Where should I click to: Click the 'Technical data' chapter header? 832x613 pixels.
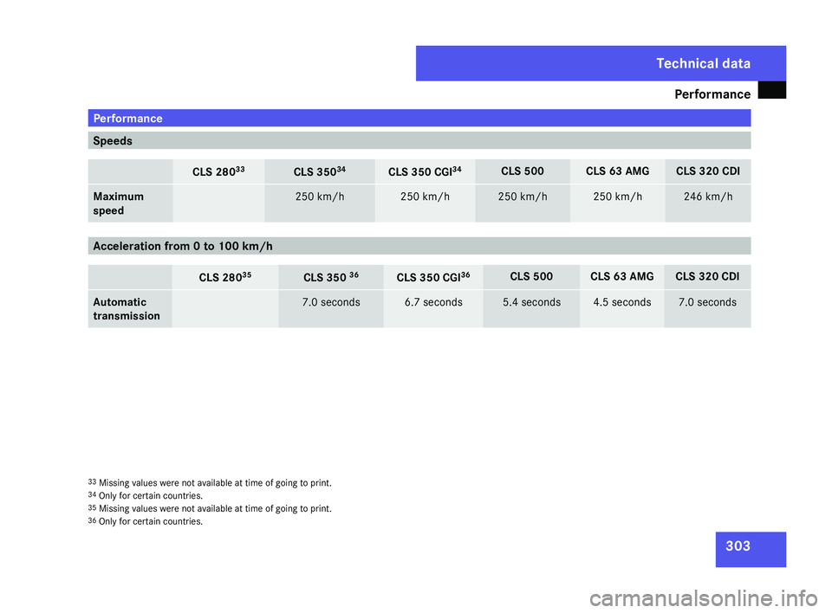pyautogui.click(x=703, y=63)
